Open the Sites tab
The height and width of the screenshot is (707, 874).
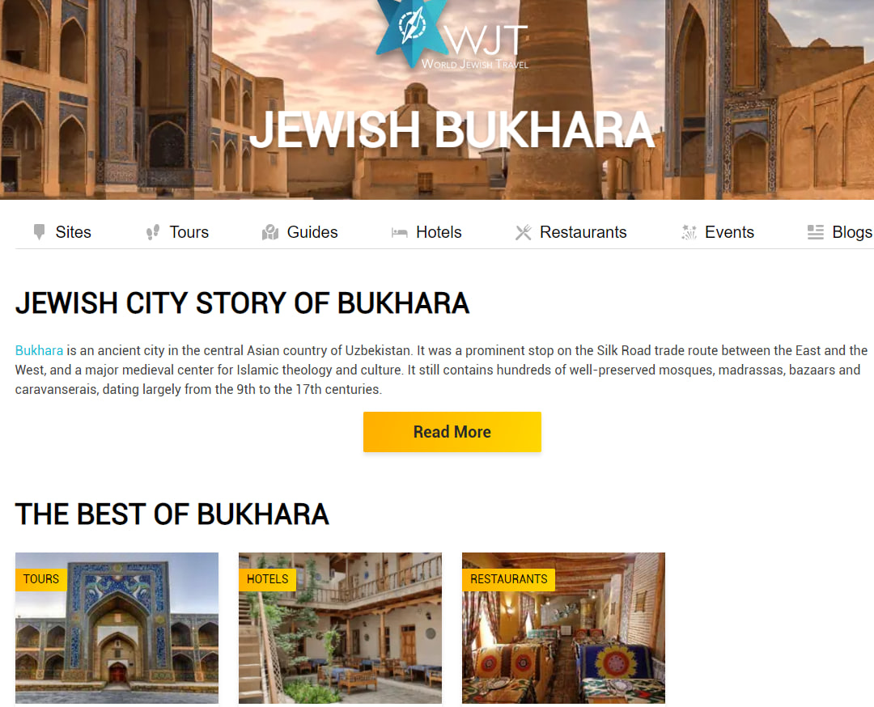(73, 232)
